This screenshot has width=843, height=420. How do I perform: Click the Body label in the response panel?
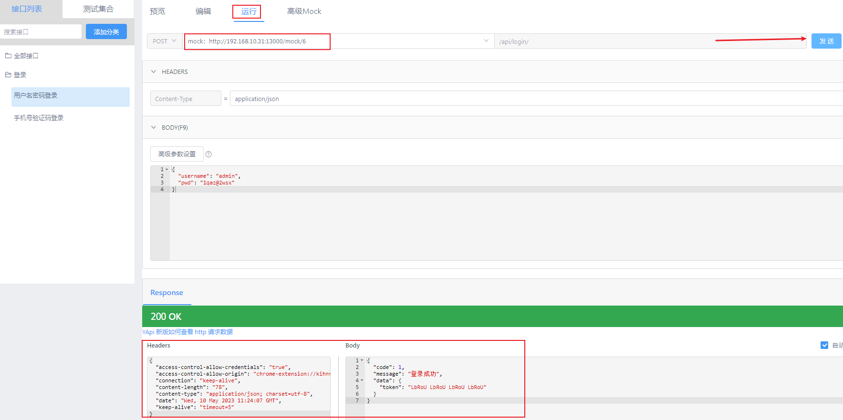[353, 346]
